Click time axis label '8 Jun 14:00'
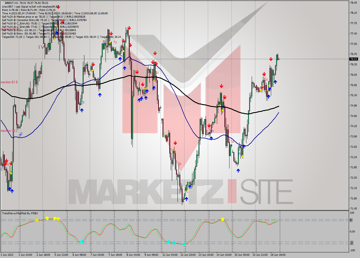The image size is (360, 258). pos(133,255)
